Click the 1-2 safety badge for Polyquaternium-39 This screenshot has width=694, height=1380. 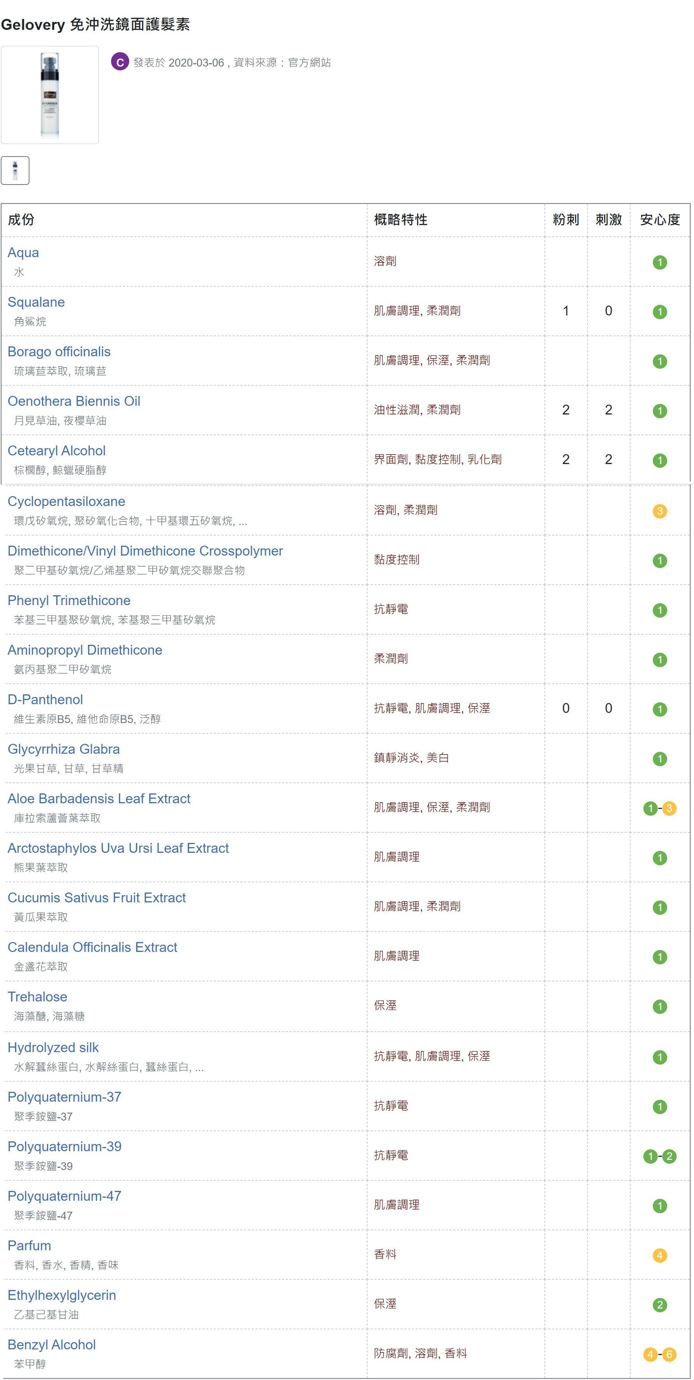pos(659,1156)
